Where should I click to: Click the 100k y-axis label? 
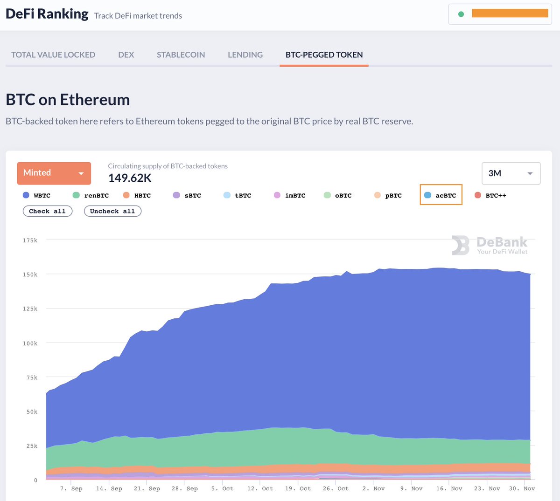coord(30,343)
